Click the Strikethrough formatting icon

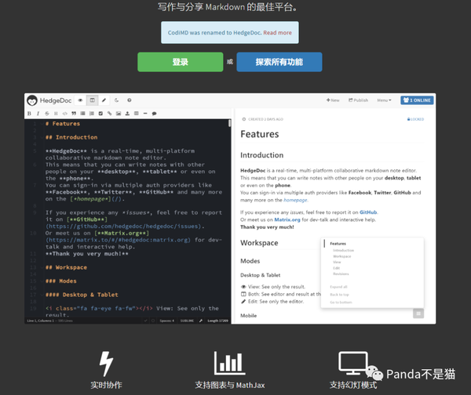click(x=47, y=114)
